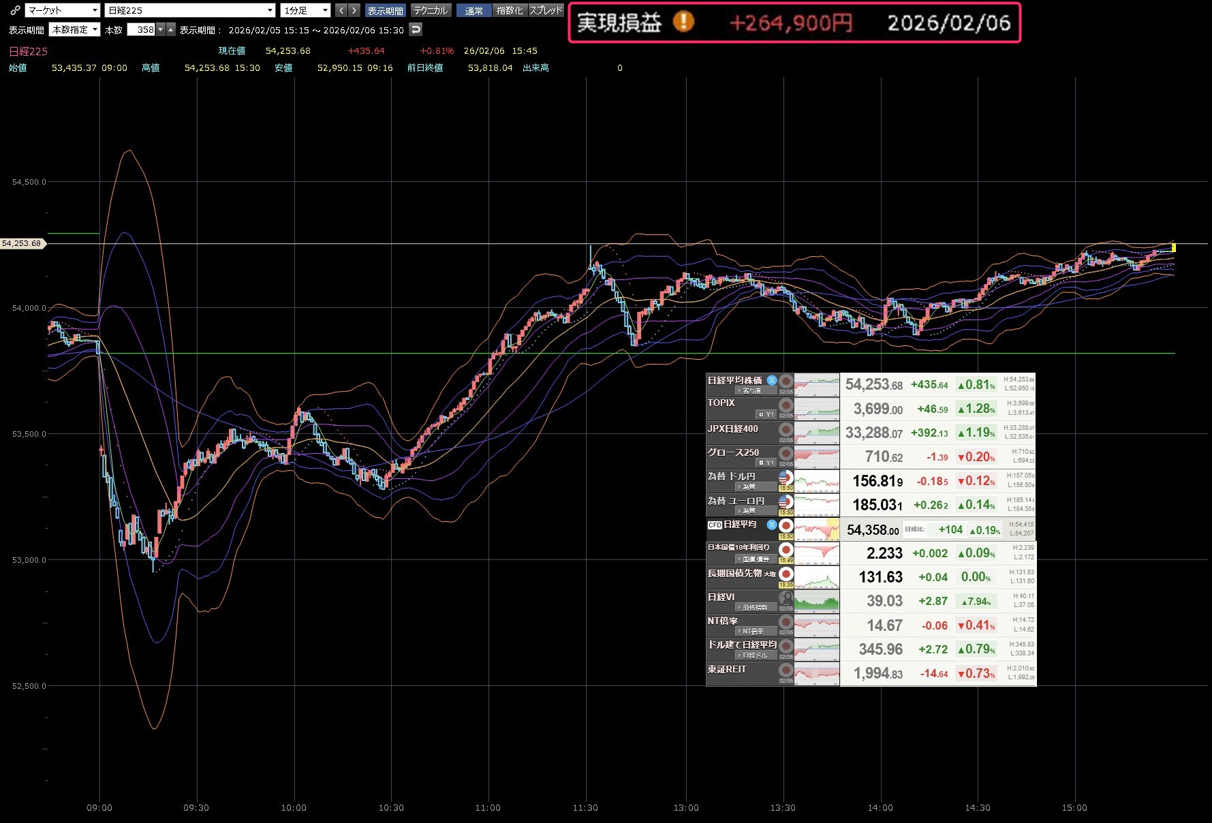Click the grim reaper icon for 日経VI
This screenshot has width=1212, height=823.
[786, 597]
